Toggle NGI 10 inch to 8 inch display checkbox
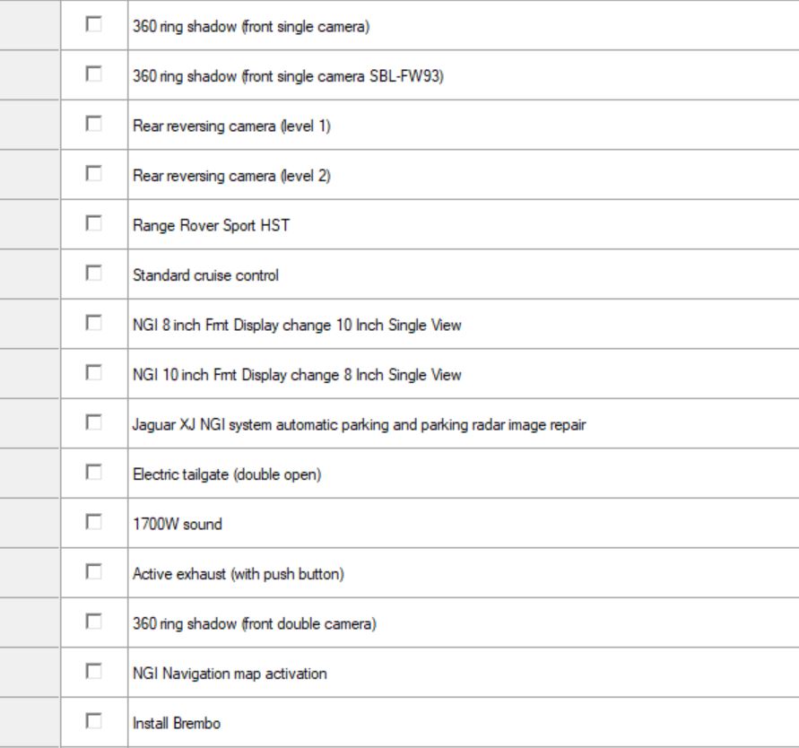 pyautogui.click(x=93, y=374)
